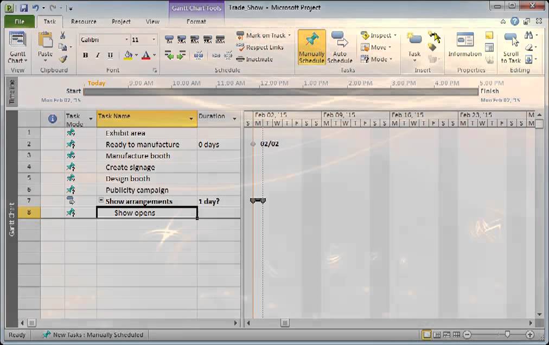This screenshot has height=345, width=549.
Task: Open Duration column filter dropdown
Action: (x=234, y=119)
